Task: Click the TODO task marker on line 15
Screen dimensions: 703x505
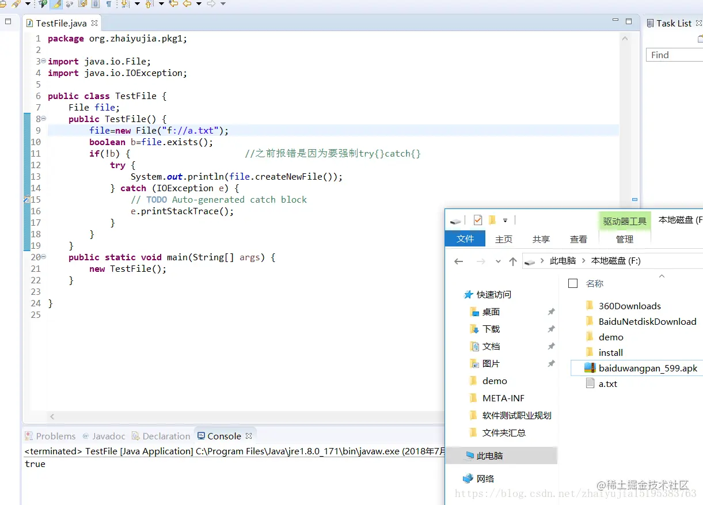Action: 26,199
